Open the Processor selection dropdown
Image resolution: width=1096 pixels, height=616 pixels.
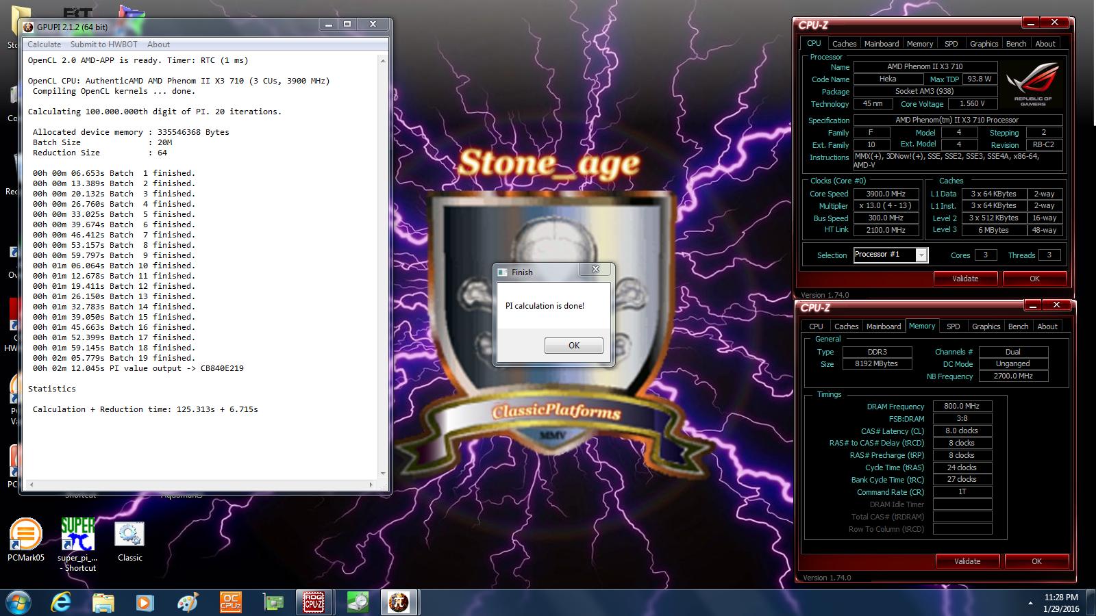point(921,255)
